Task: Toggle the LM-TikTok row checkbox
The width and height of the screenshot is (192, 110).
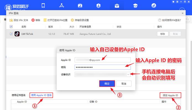Action: [x=11, y=34]
